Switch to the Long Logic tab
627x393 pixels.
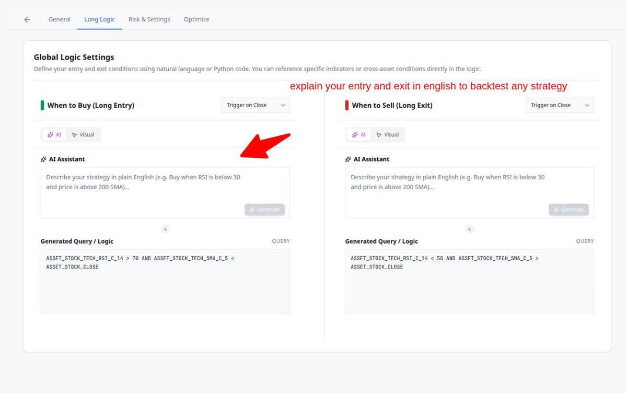tap(99, 19)
